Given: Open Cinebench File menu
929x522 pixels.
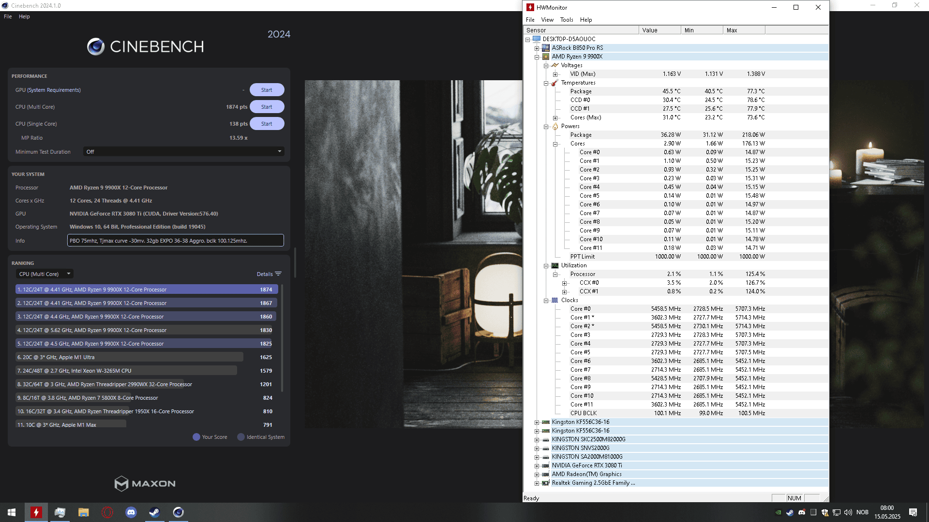Looking at the screenshot, I should [x=8, y=16].
